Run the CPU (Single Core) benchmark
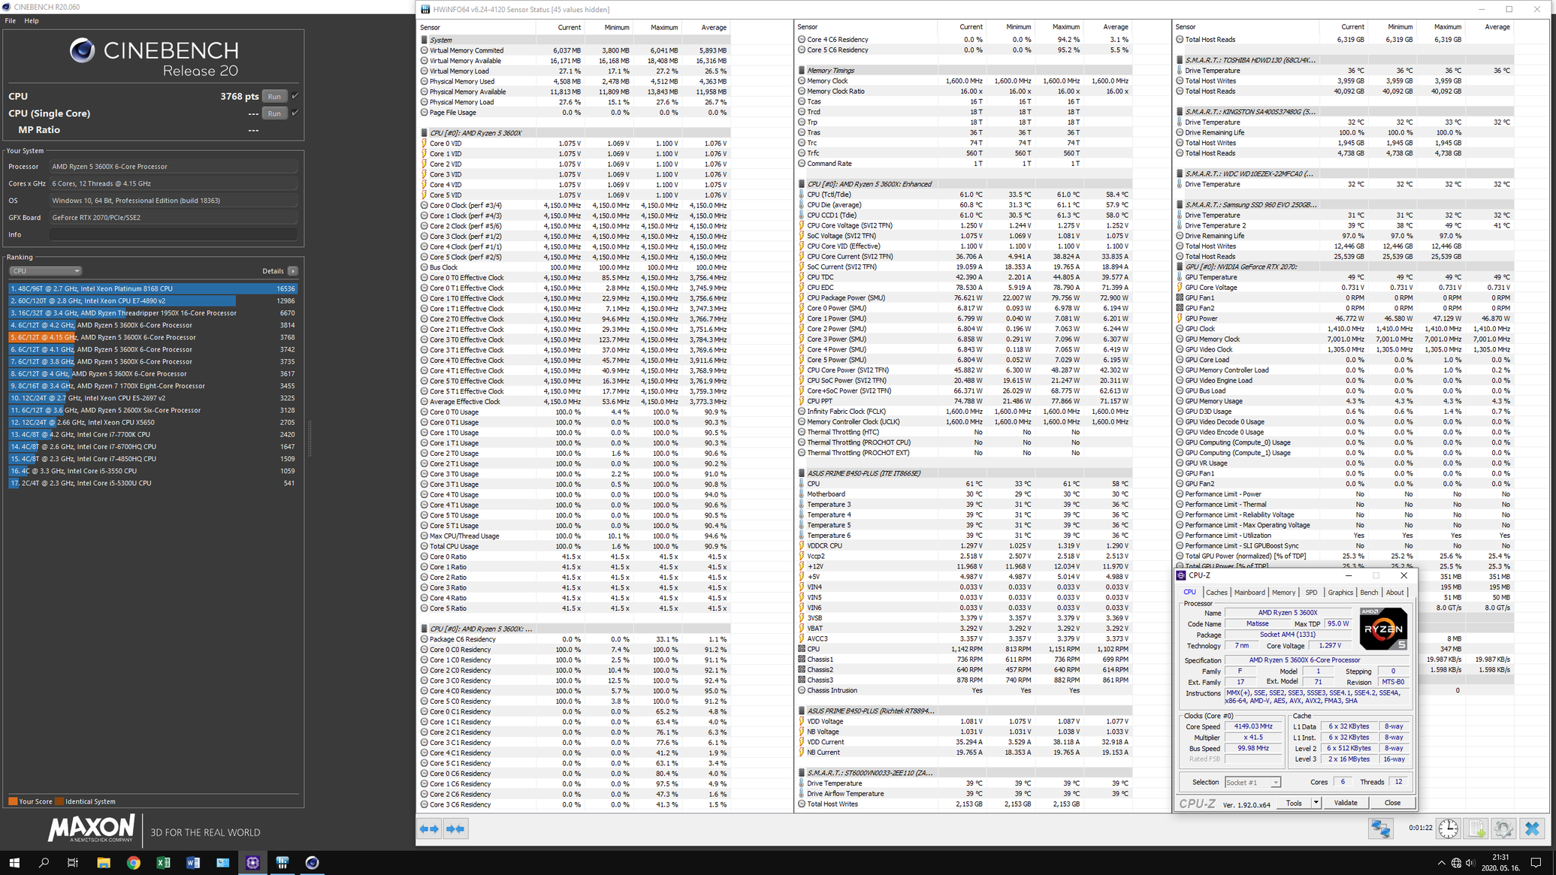Image resolution: width=1556 pixels, height=875 pixels. (x=275, y=113)
